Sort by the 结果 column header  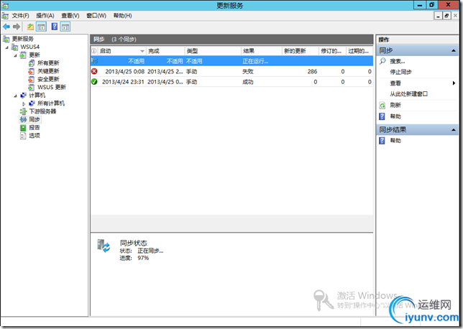coord(261,51)
